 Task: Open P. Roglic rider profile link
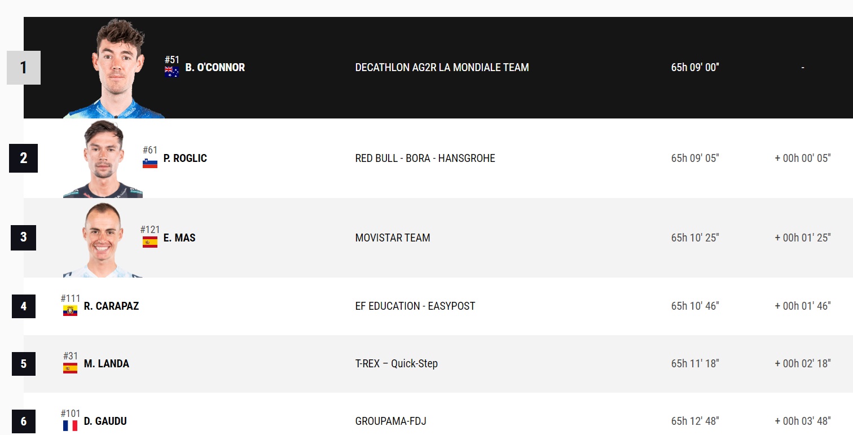[x=185, y=159]
